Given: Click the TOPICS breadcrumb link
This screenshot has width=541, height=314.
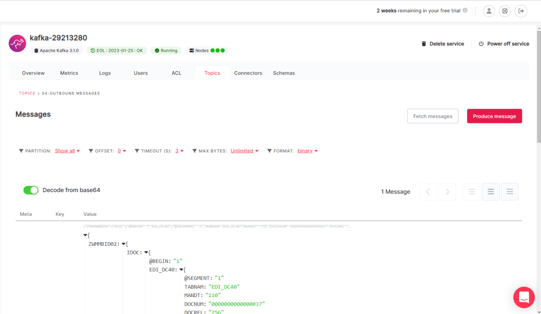Looking at the screenshot, I should tap(27, 93).
